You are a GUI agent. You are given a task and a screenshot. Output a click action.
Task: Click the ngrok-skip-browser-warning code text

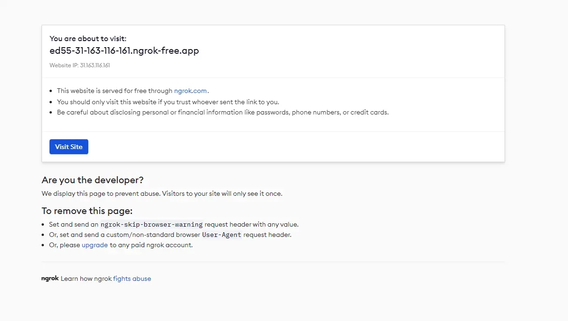coord(152,224)
